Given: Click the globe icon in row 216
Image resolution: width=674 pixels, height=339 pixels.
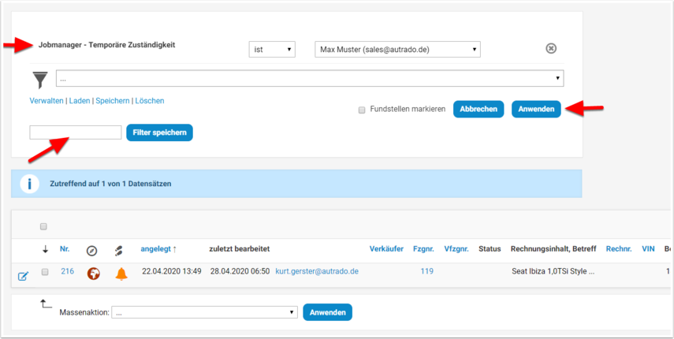Looking at the screenshot, I should [x=93, y=274].
